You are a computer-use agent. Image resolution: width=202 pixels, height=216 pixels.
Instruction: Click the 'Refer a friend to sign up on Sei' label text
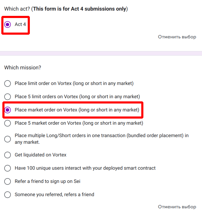click(x=48, y=181)
